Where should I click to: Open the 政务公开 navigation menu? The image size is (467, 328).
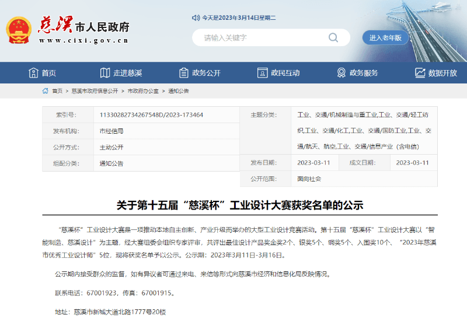click(200, 73)
